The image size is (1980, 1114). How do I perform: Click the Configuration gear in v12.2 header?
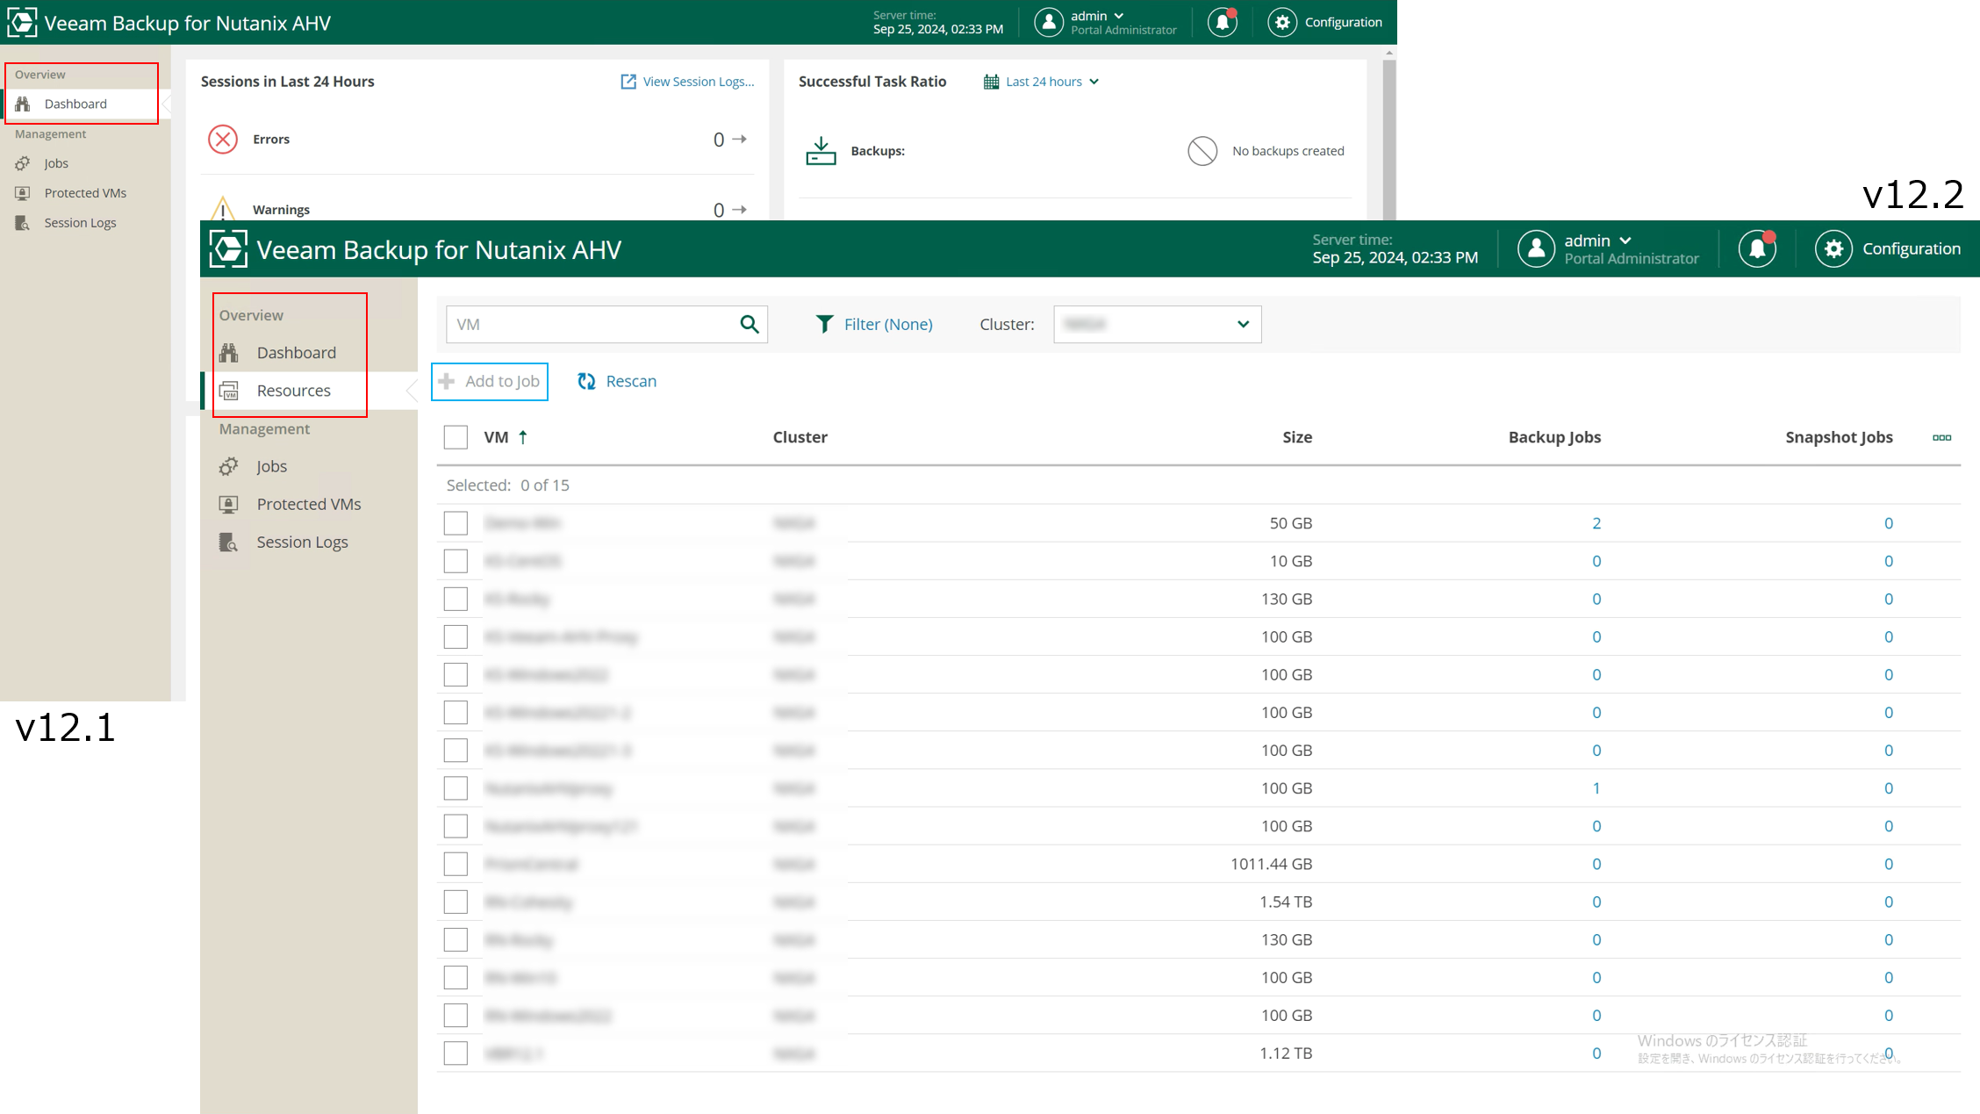(1833, 249)
